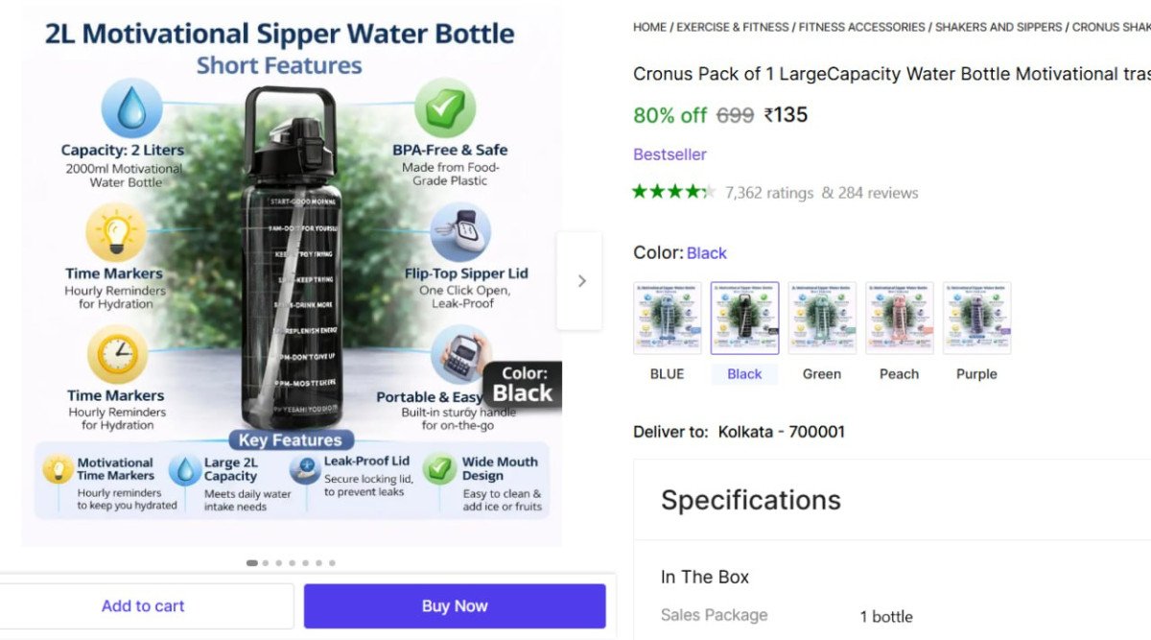Click Add to cart button
1151x640 pixels.
click(143, 606)
